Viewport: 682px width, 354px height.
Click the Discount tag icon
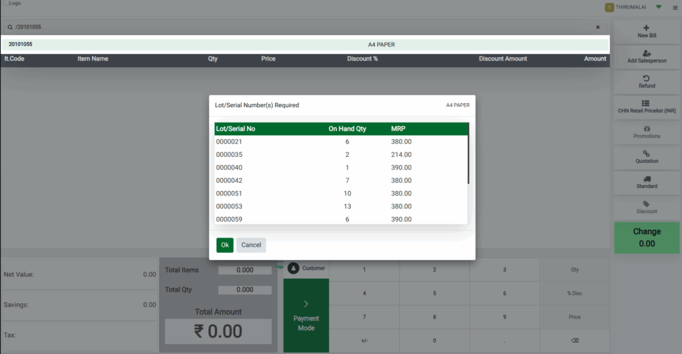coord(646,204)
